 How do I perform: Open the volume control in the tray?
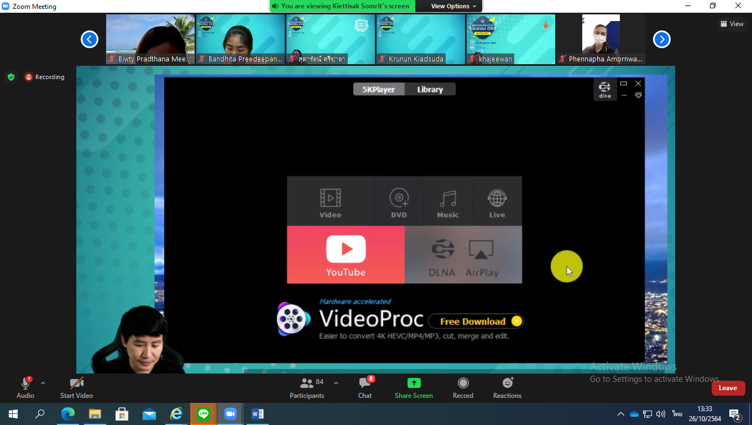pyautogui.click(x=661, y=414)
